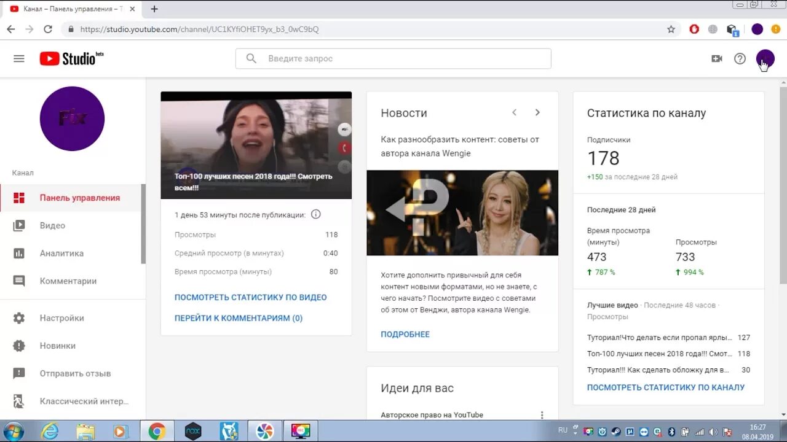Click the Wengie news image
The width and height of the screenshot is (787, 442).
(462, 212)
